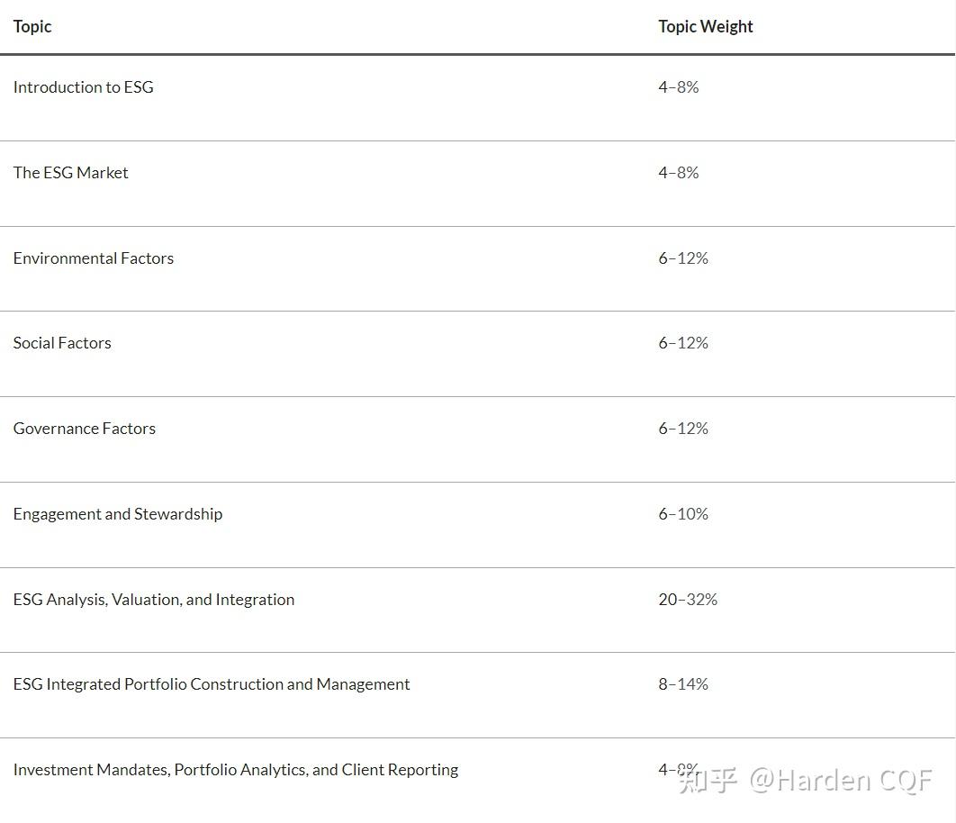Select ESG Analysis, Valuation, and Integration text

[x=153, y=600]
